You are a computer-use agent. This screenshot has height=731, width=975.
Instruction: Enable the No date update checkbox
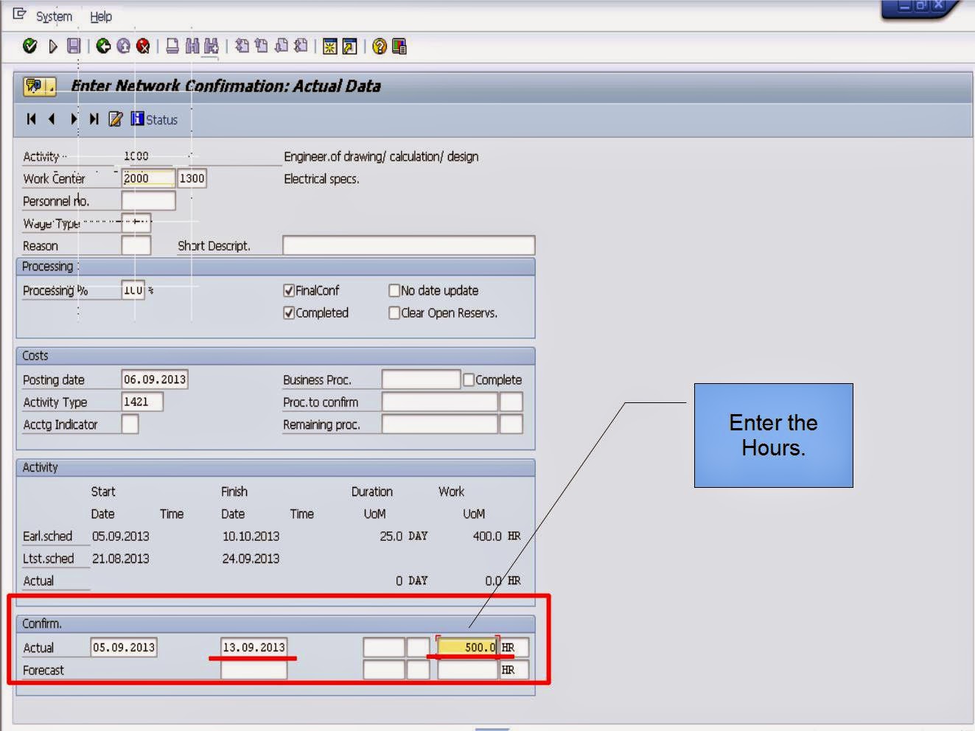coord(395,290)
